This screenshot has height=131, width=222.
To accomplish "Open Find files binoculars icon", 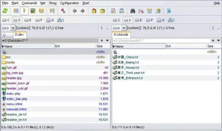I will pyautogui.click(x=133, y=11).
